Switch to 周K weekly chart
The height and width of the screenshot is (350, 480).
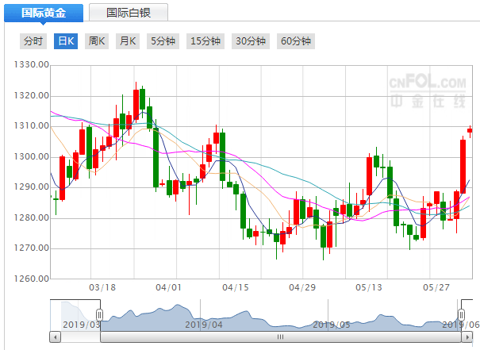tap(96, 41)
